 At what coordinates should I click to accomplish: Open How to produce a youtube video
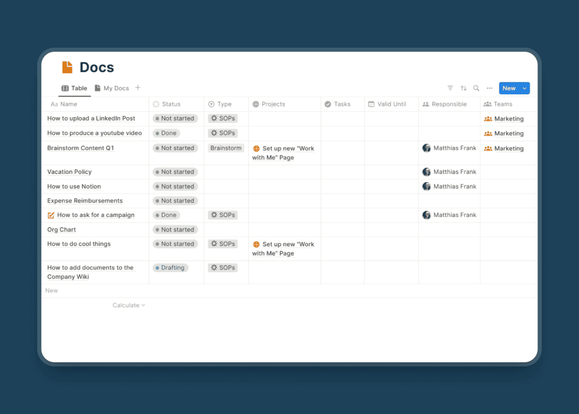click(95, 133)
